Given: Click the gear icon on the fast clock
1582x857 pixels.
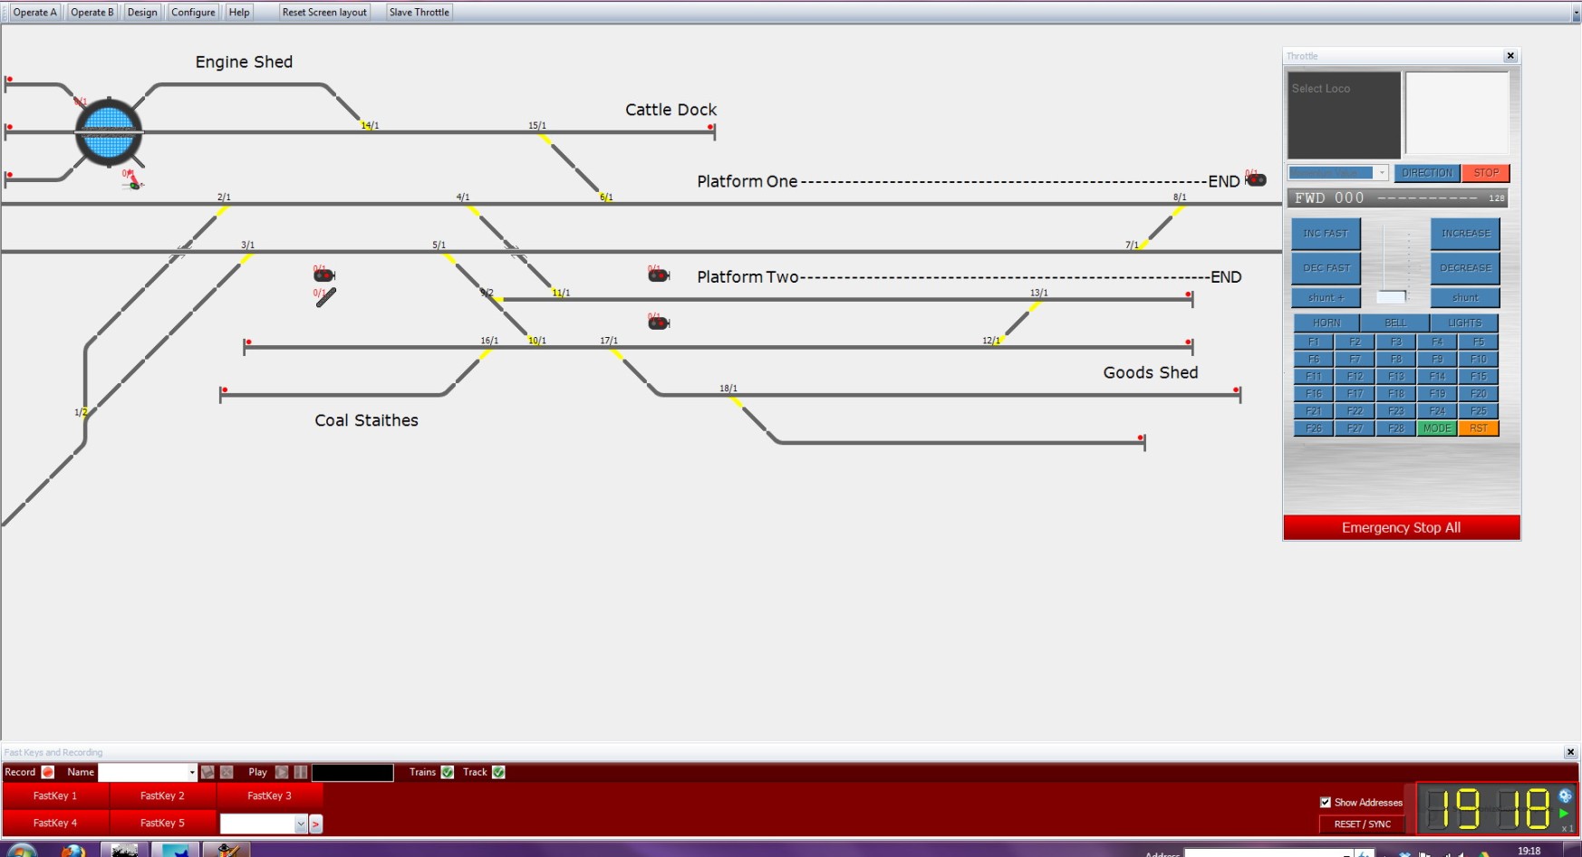Looking at the screenshot, I should (x=1564, y=797).
